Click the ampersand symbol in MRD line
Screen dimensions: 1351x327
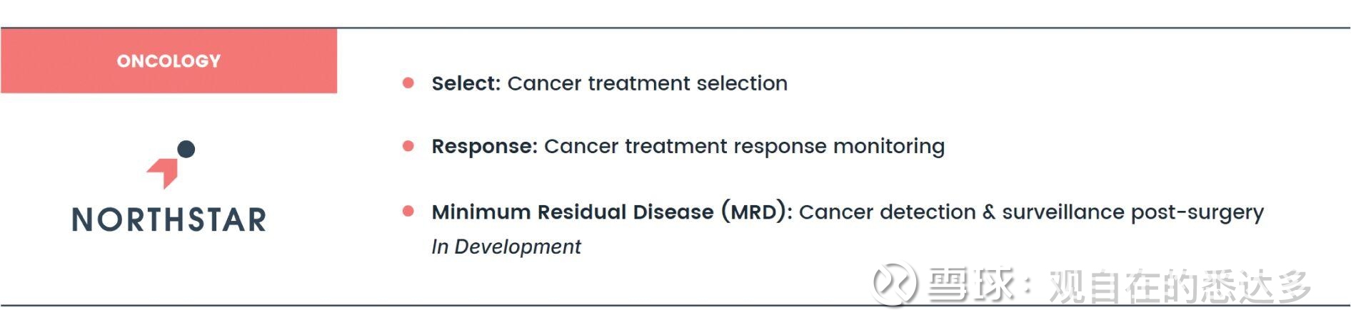[988, 212]
